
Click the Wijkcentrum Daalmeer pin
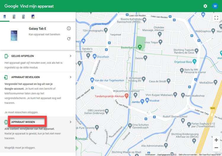(136, 95)
